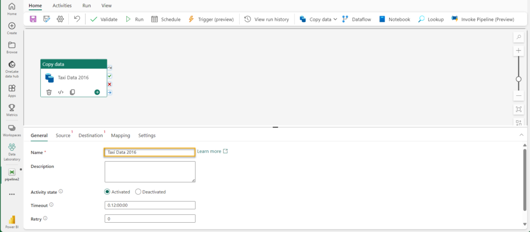The height and width of the screenshot is (232, 530).
Task: Collapse the activity properties panel
Action: [521, 135]
